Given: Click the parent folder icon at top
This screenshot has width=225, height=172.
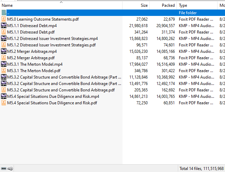Looking at the screenshot, I should pos(4,13).
